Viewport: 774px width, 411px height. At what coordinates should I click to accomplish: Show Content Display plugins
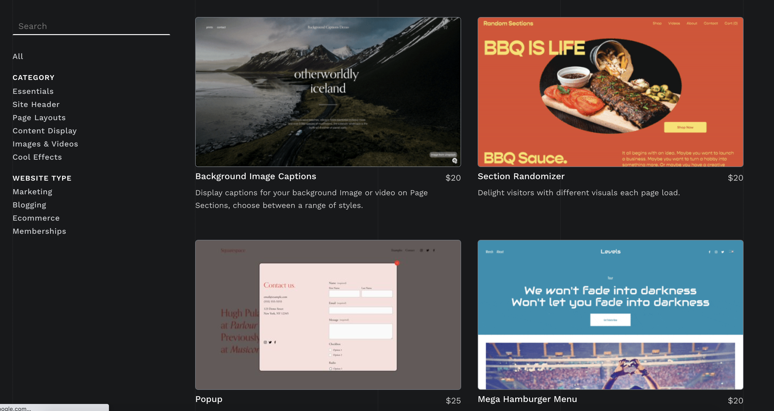pyautogui.click(x=45, y=131)
